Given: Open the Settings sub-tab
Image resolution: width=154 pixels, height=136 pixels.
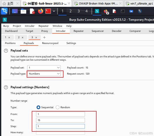Looking at the screenshot, I should tap(71, 43).
